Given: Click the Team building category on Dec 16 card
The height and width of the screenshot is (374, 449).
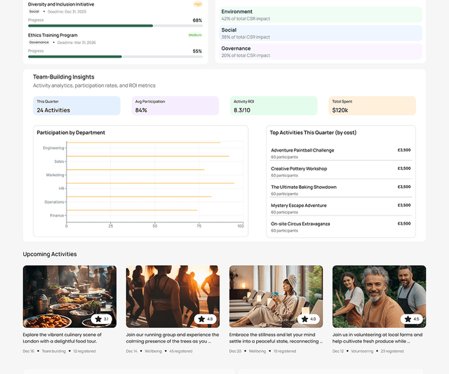Looking at the screenshot, I should 54,351.
